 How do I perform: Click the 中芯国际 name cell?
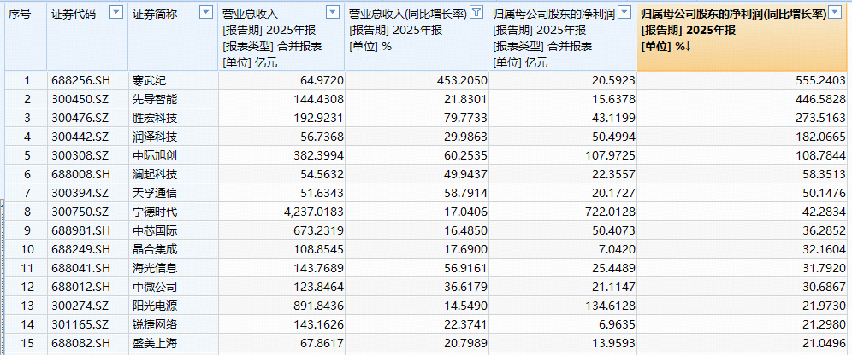click(x=156, y=231)
